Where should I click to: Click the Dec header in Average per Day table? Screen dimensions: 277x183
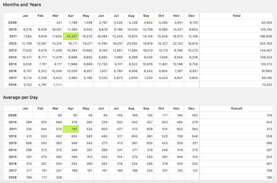pos(192,108)
